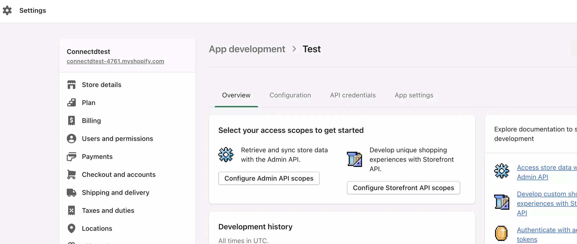Switch to the Configuration tab

coord(290,95)
